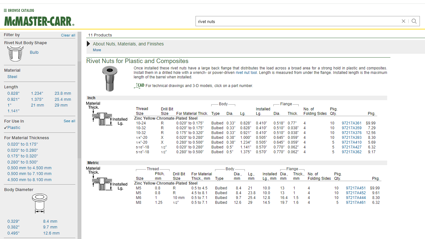Open metric part number 97217A461
The width and height of the screenshot is (425, 239).
356,203
